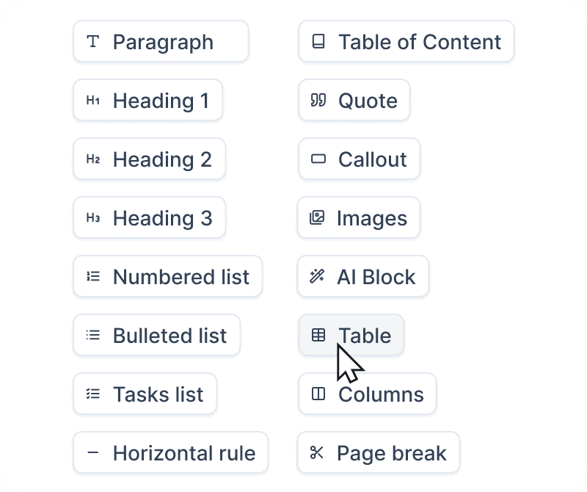Click the Tasks list checklist icon
The width and height of the screenshot is (587, 492).
pos(93,394)
